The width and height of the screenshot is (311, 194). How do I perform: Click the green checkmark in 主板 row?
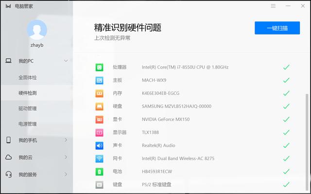(286, 80)
